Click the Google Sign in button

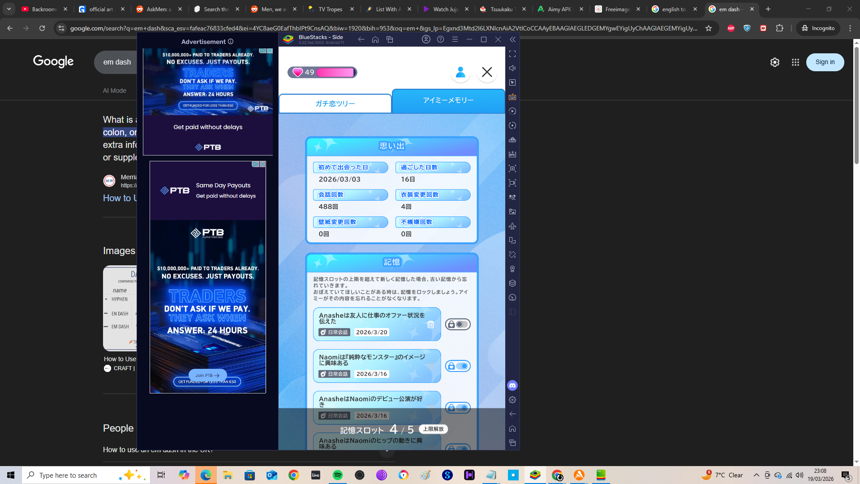point(825,62)
